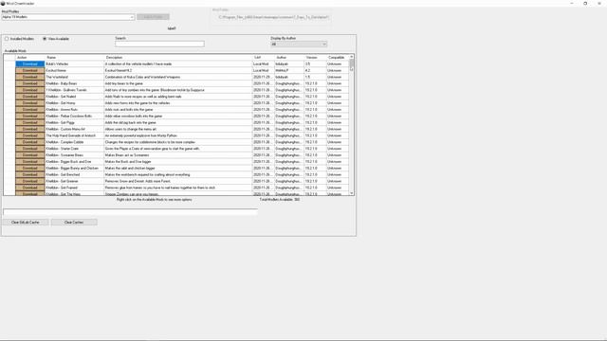Select 'Khelldon - Custom Menu Art' name cell
Screen dimensions: 607x341
click(74, 129)
